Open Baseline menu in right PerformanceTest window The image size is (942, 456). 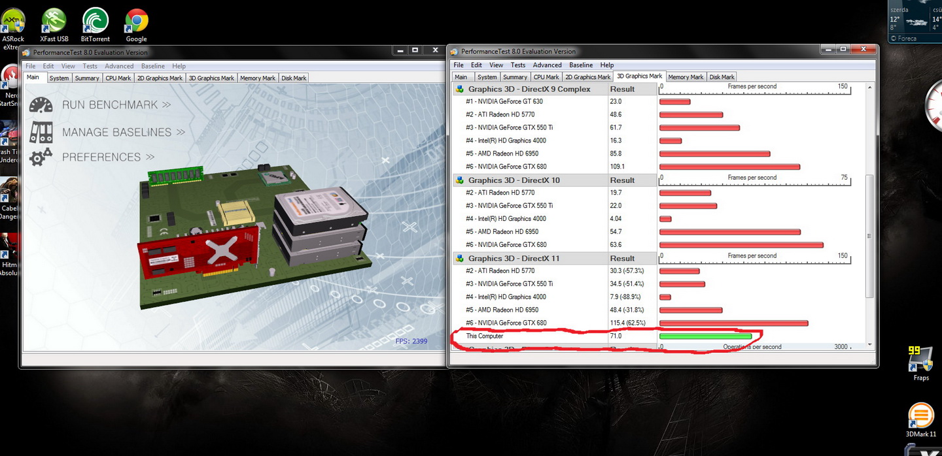tap(582, 65)
